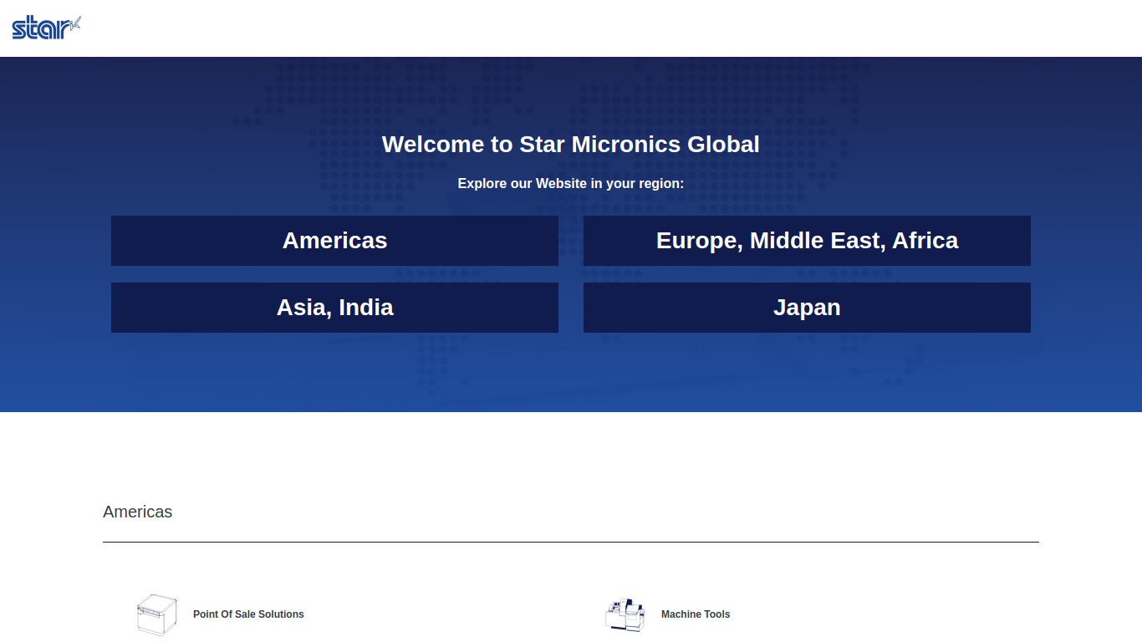Open Point Of Sale Solutions link
Screen dimensions: 1142x642
coord(248,614)
